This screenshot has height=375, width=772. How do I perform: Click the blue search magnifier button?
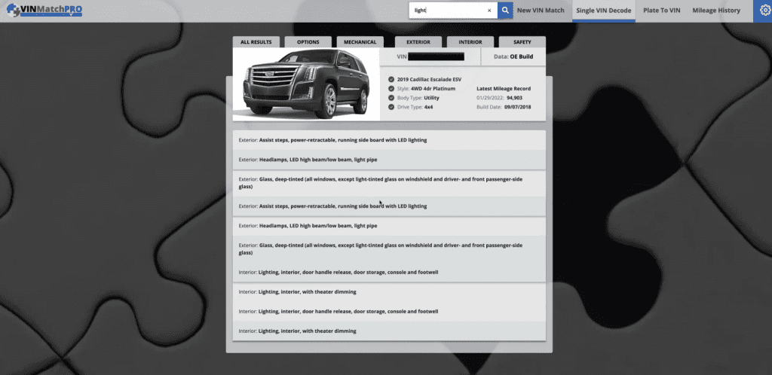tap(505, 11)
